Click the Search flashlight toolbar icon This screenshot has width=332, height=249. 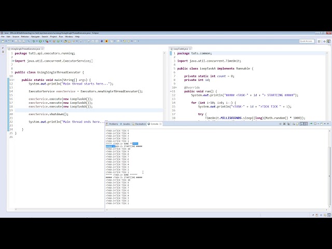[x=73, y=41]
